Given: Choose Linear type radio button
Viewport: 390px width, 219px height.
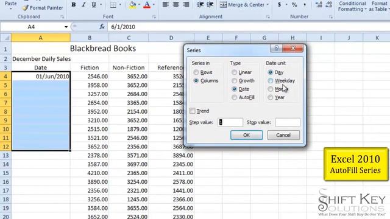Looking at the screenshot, I should click(x=234, y=72).
